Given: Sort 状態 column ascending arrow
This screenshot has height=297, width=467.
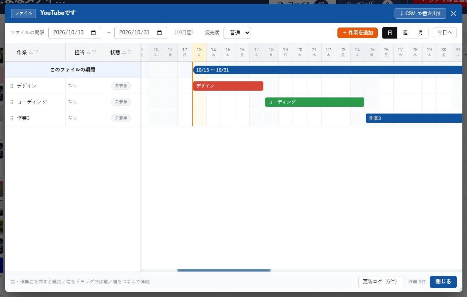Looking at the screenshot, I should (124, 52).
